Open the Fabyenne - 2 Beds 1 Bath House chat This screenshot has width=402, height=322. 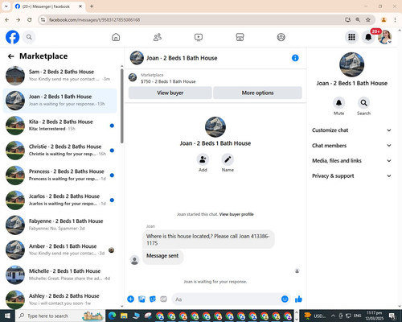(60, 225)
